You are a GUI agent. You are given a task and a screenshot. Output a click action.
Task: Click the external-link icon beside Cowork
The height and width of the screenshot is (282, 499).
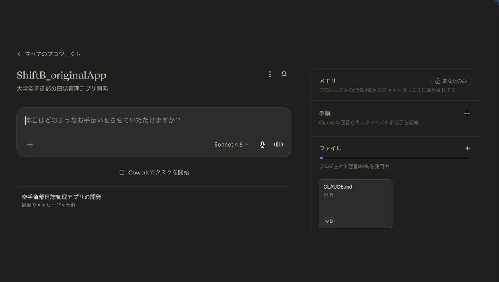(x=122, y=172)
